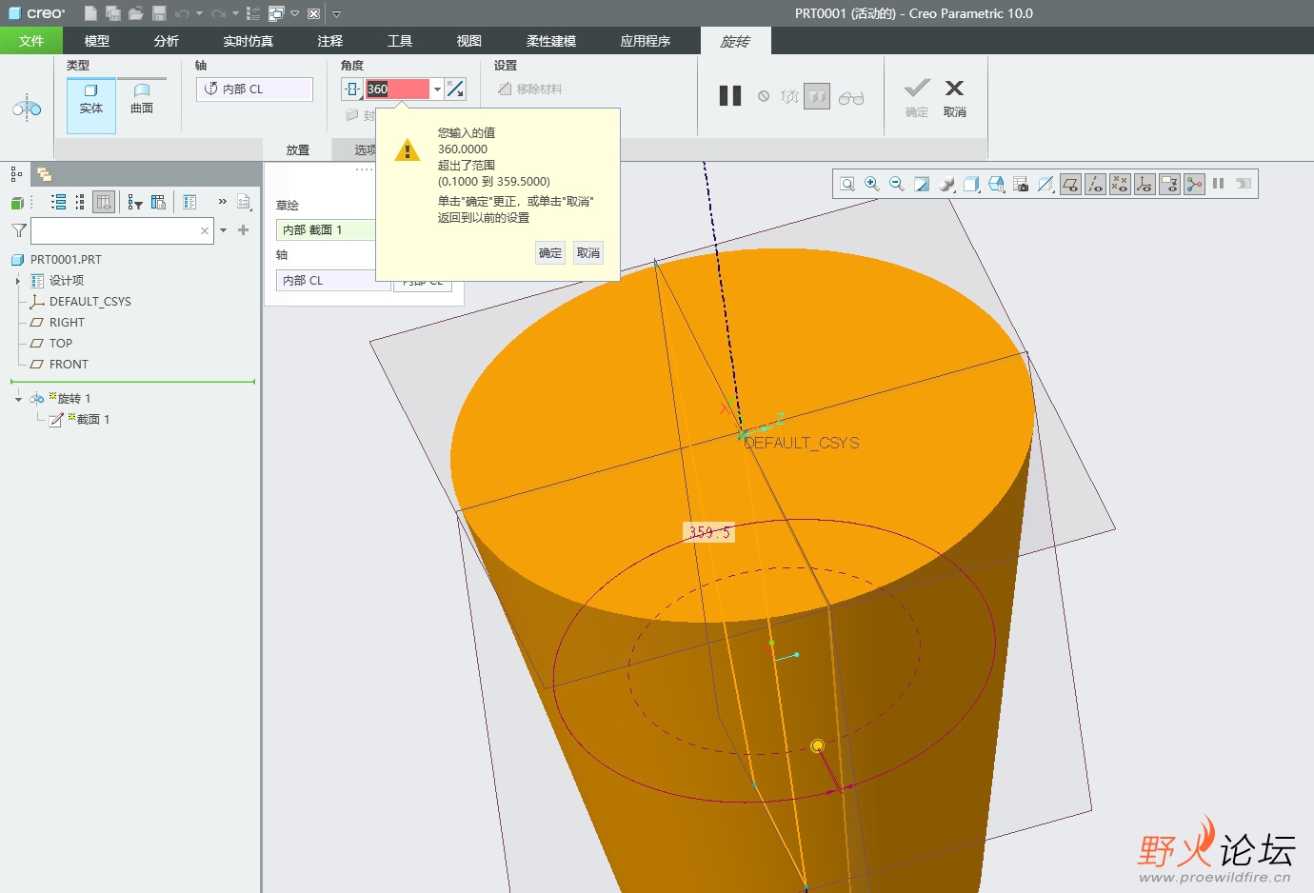Screen dimensions: 1314x893
Task: Switch to the folder browser tab icon
Action: click(44, 173)
